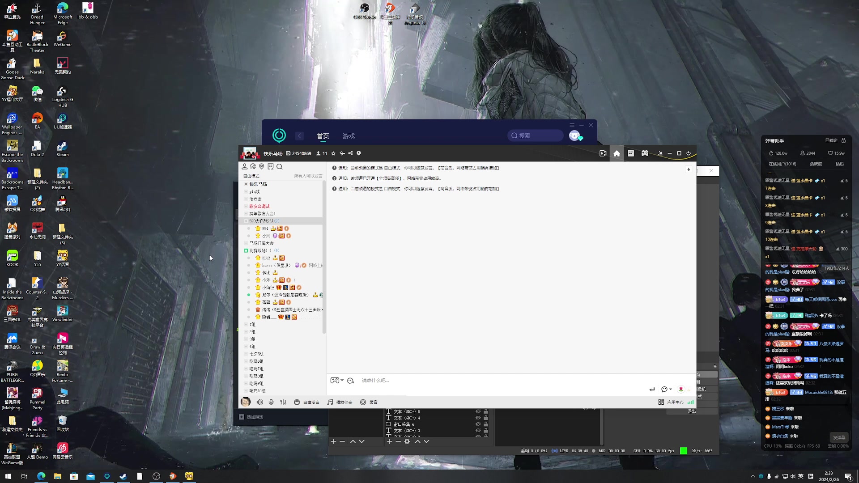The height and width of the screenshot is (483, 859).
Task: Toggle microphone in YY bottom bar
Action: tap(271, 402)
